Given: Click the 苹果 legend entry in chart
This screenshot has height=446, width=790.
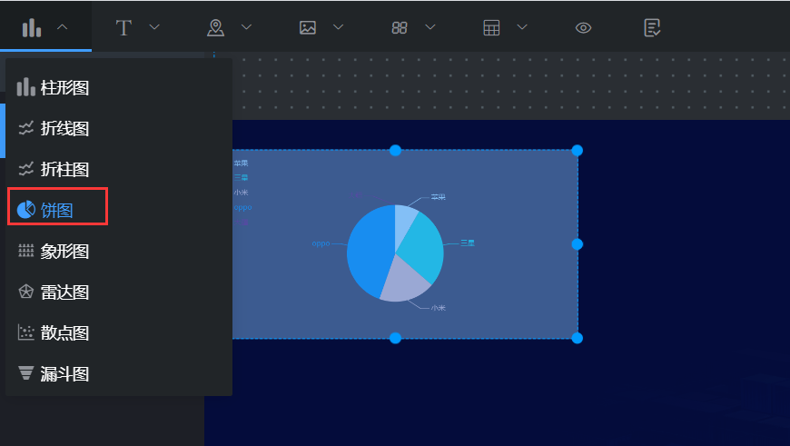Looking at the screenshot, I should pos(241,163).
